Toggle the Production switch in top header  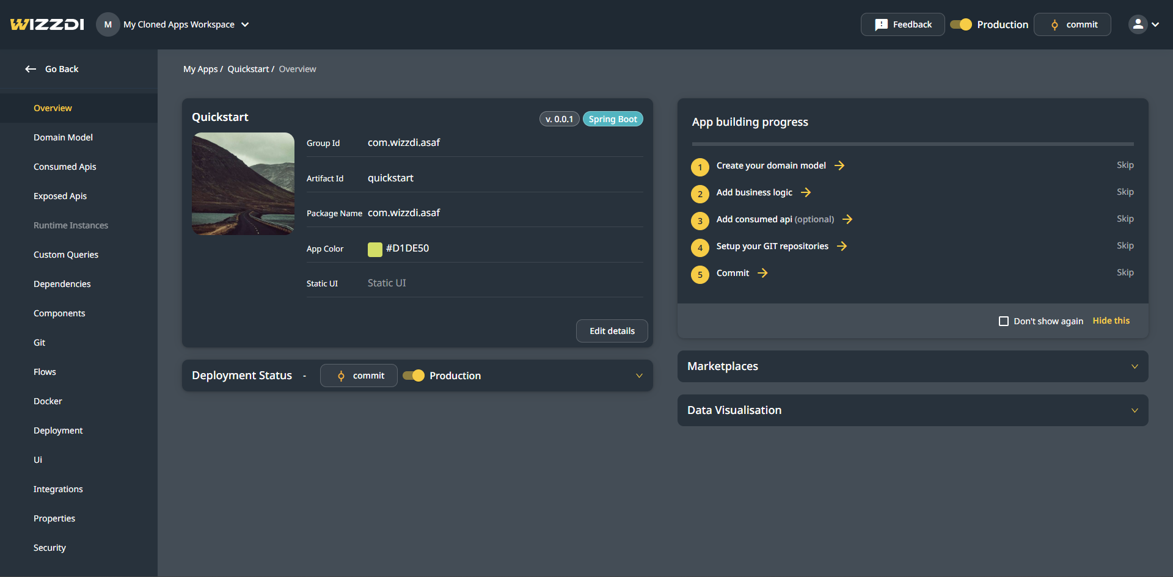961,24
